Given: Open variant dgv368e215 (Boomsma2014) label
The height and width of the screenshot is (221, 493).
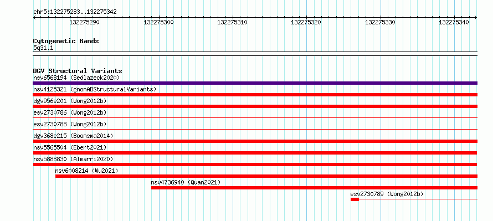Looking at the screenshot, I should click(73, 136).
